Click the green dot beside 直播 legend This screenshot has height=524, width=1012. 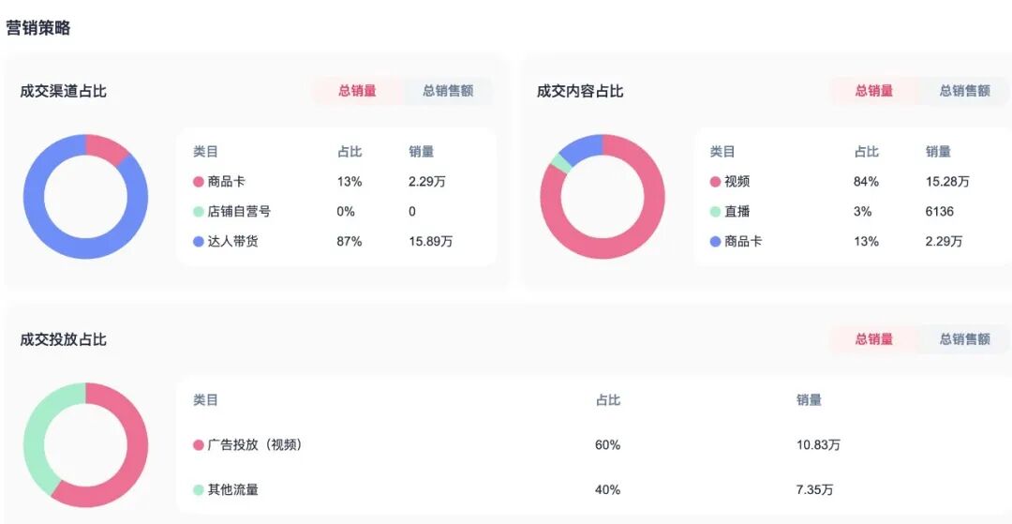point(715,212)
